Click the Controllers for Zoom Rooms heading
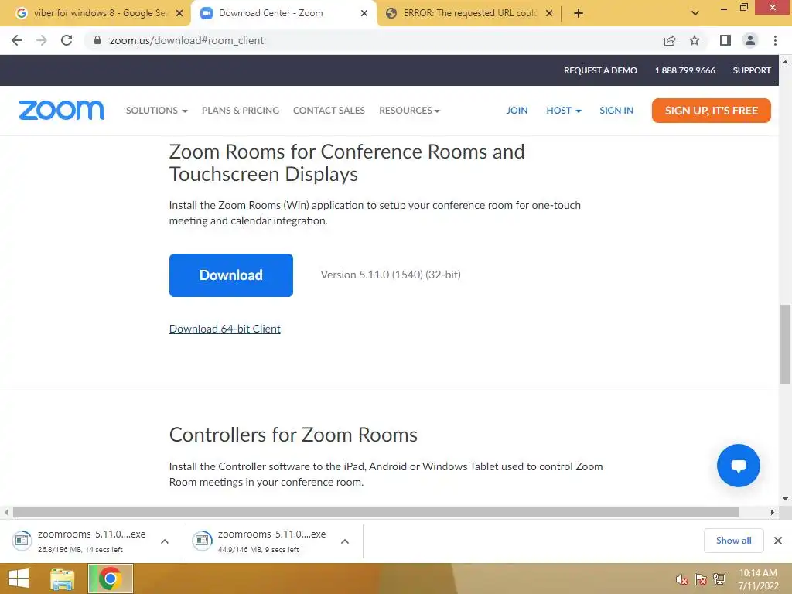Image resolution: width=792 pixels, height=594 pixels. pos(293,435)
